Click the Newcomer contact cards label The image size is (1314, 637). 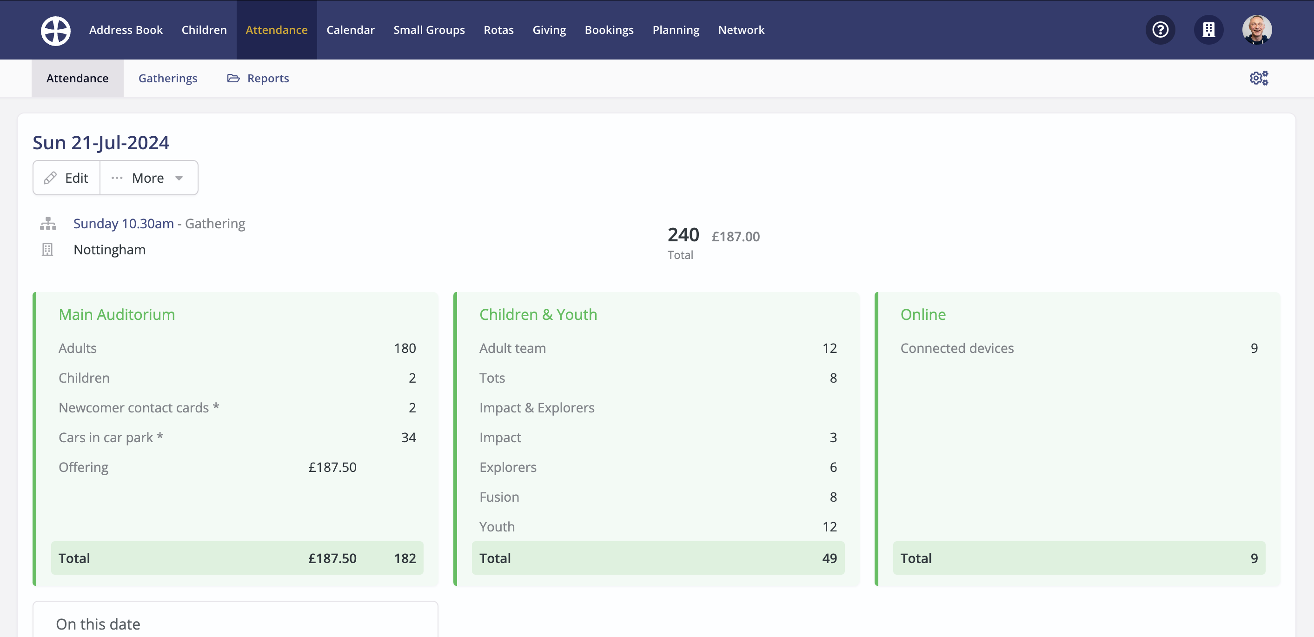point(139,408)
